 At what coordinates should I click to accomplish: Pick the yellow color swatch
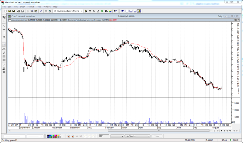(58, 135)
